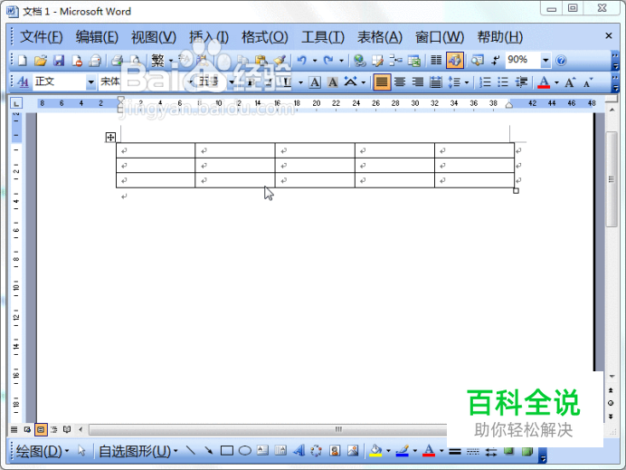
Task: Click the Redo arrow icon
Action: click(328, 61)
